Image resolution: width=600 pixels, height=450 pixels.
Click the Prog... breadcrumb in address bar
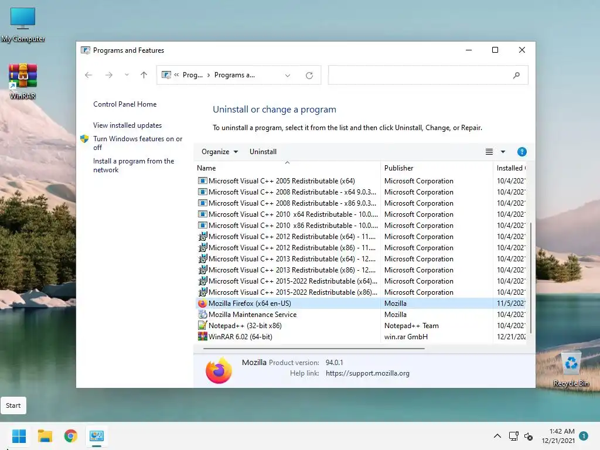click(x=192, y=75)
